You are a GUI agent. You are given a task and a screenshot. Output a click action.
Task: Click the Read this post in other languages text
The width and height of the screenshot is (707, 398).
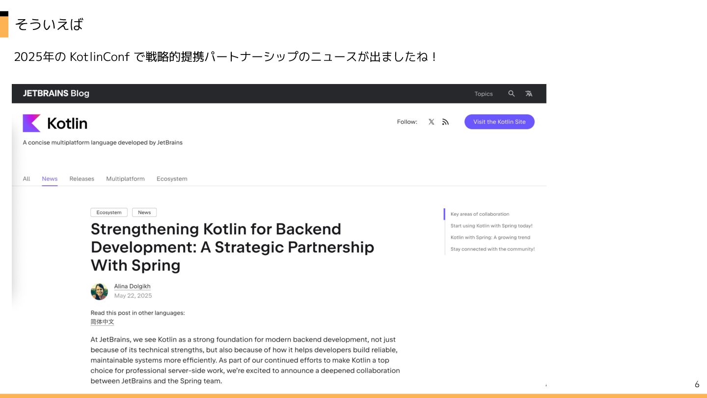point(137,313)
